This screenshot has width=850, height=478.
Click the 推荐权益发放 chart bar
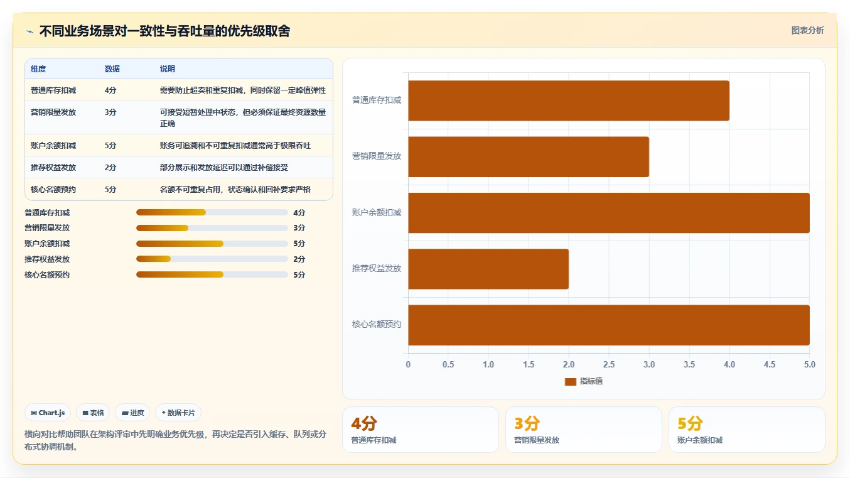(x=488, y=269)
